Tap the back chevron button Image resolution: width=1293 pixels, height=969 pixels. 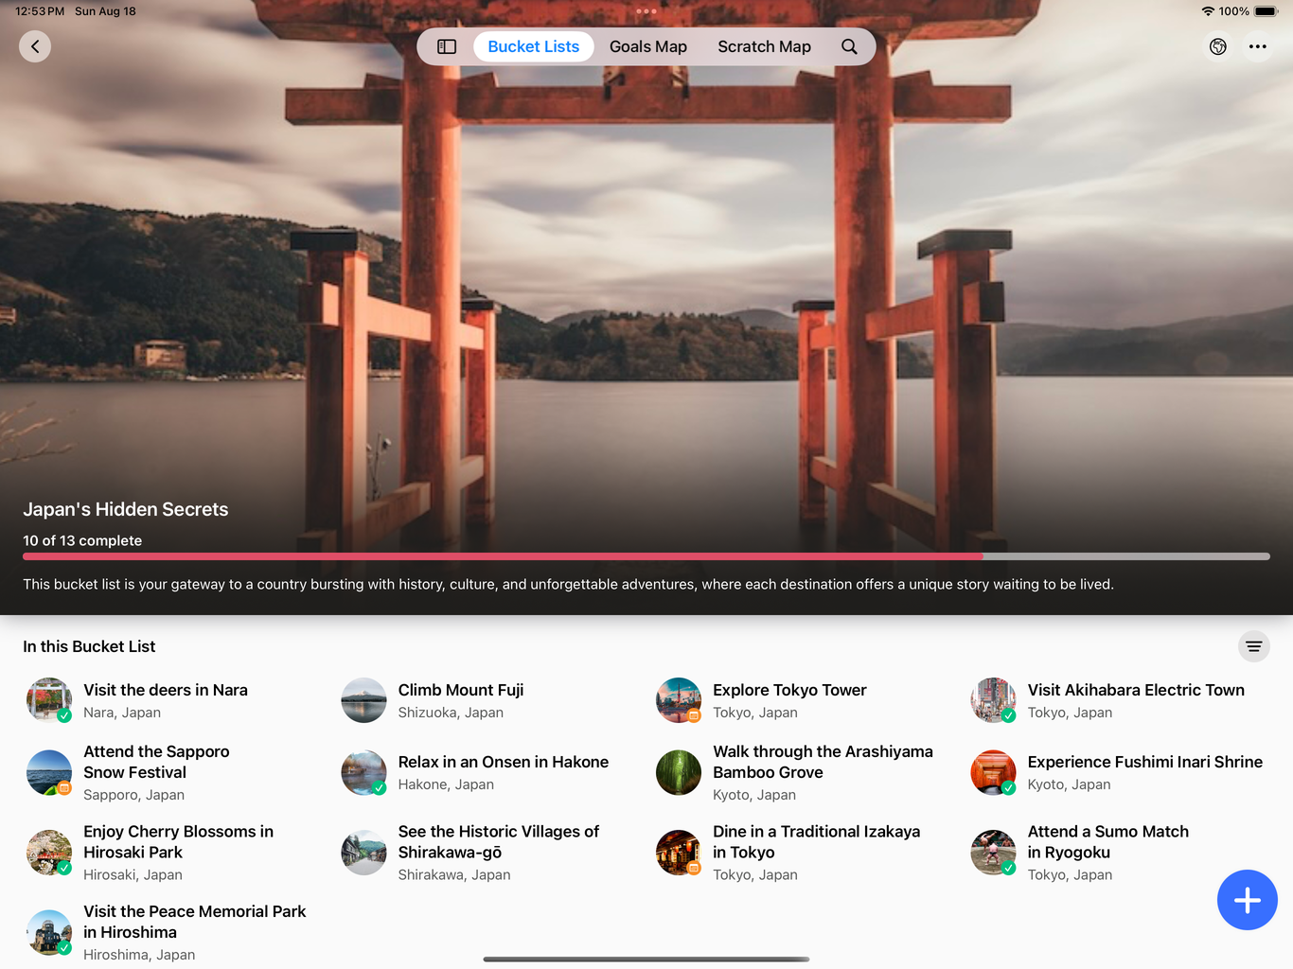click(x=35, y=46)
